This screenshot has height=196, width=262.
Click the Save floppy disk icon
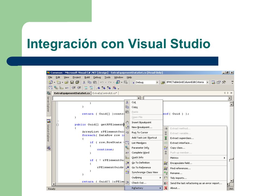[72, 82]
